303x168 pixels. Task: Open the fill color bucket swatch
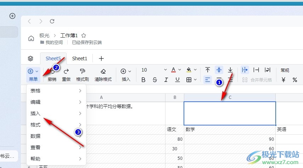pos(189,70)
